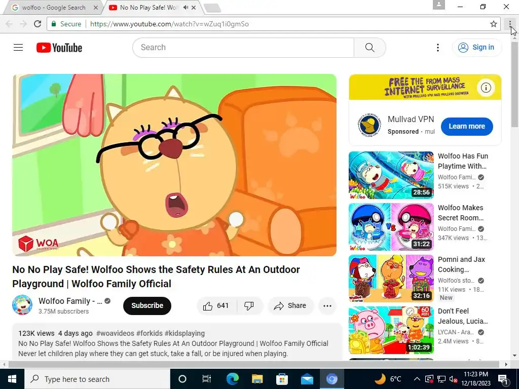Open Mail app from taskbar

[307, 379]
